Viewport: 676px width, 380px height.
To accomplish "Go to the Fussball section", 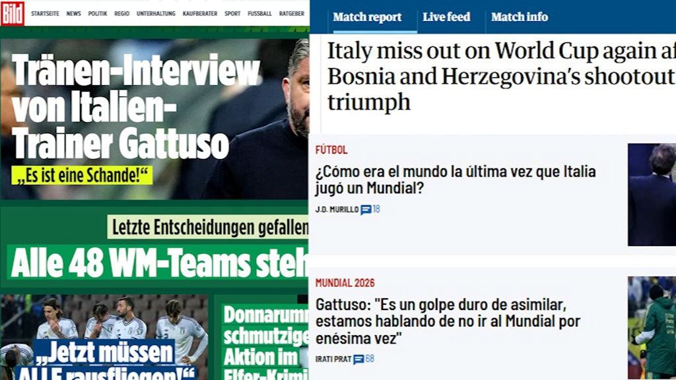I will [x=259, y=14].
